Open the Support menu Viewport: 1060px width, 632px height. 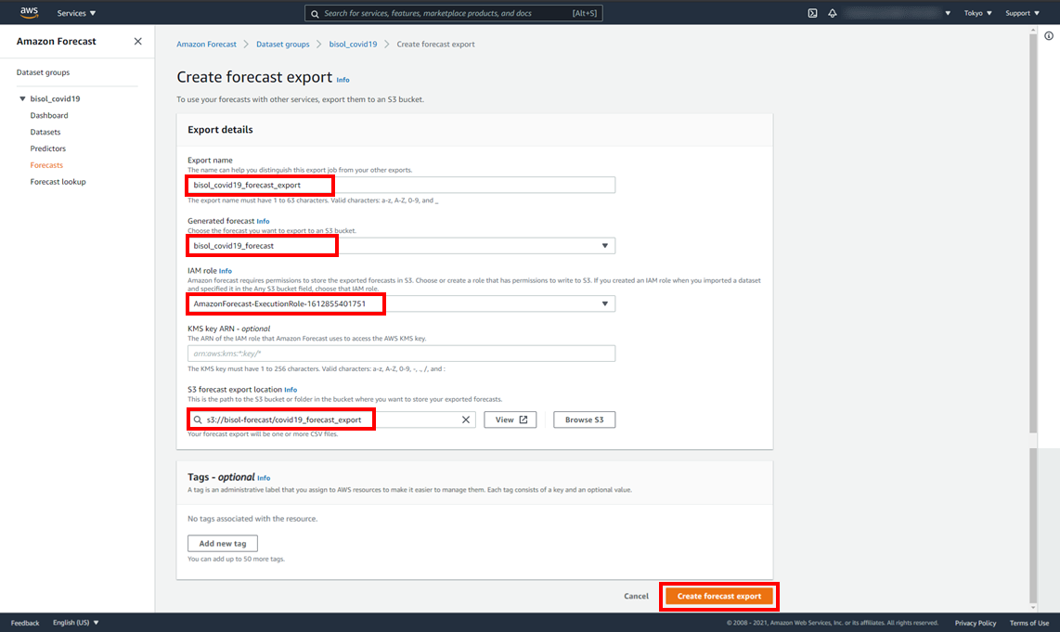click(x=1022, y=13)
